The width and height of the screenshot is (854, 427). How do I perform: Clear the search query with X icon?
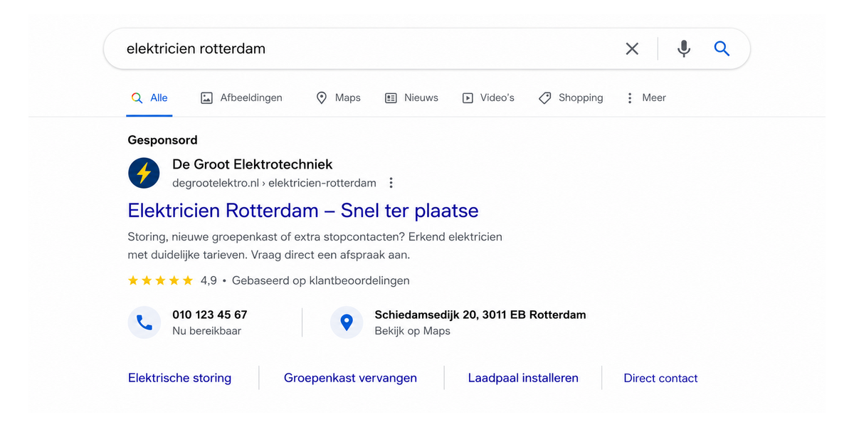click(632, 48)
